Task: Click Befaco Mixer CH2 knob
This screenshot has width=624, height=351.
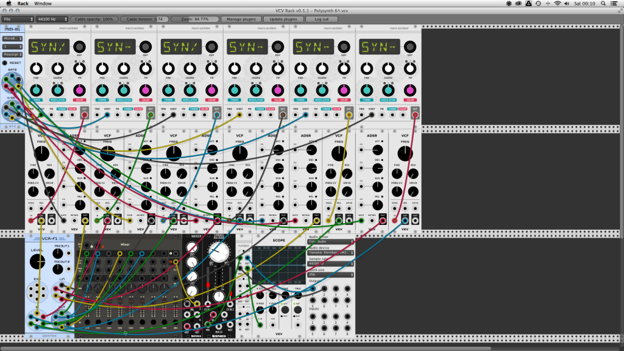Action: coord(192,263)
